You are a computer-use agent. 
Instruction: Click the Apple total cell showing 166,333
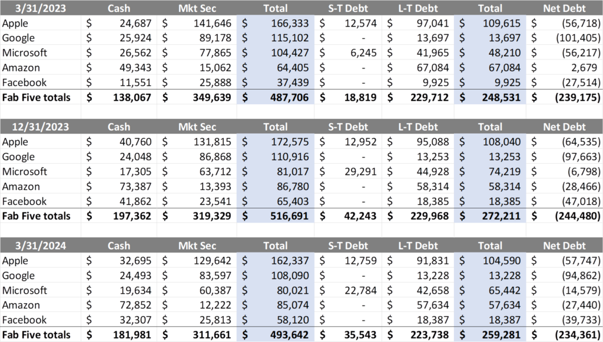276,24
